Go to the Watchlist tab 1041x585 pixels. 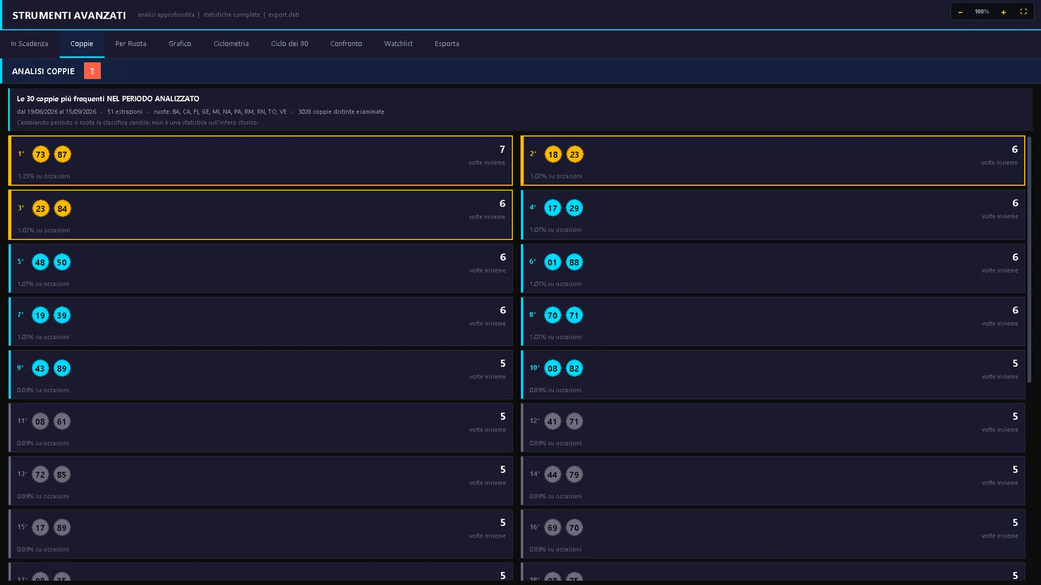pos(398,44)
